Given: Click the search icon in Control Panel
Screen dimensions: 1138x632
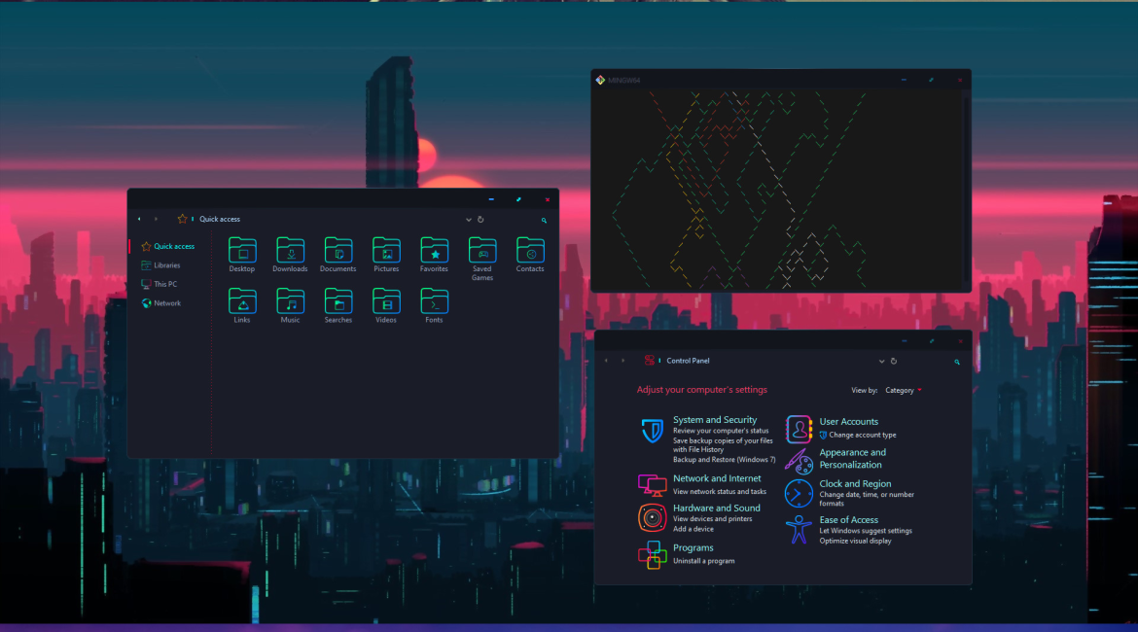Looking at the screenshot, I should click(957, 362).
